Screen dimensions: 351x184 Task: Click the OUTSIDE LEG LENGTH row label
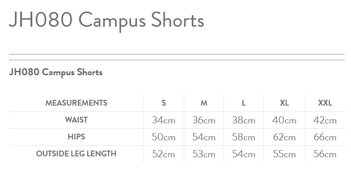point(76,154)
